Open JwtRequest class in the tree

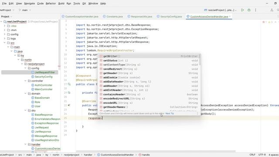pos(40,127)
